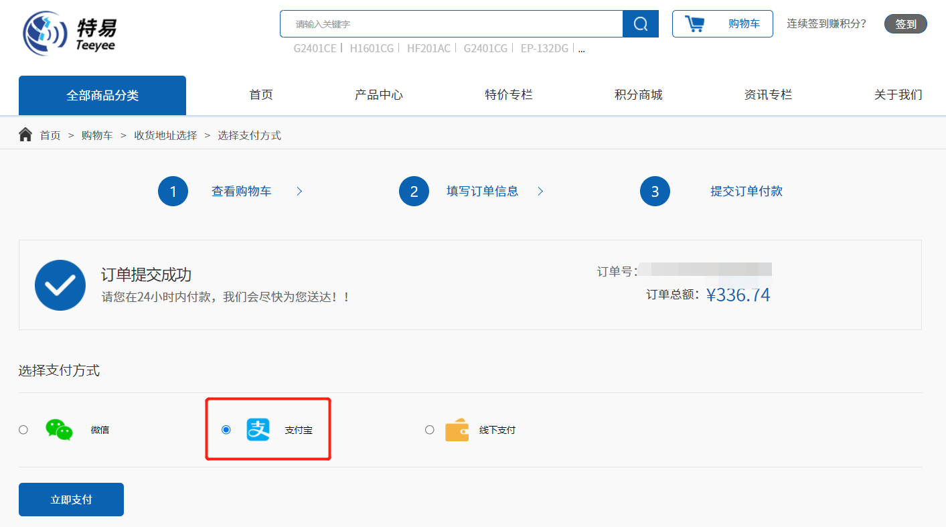Click the Alipay logo icon
The image size is (946, 527).
[x=258, y=430]
